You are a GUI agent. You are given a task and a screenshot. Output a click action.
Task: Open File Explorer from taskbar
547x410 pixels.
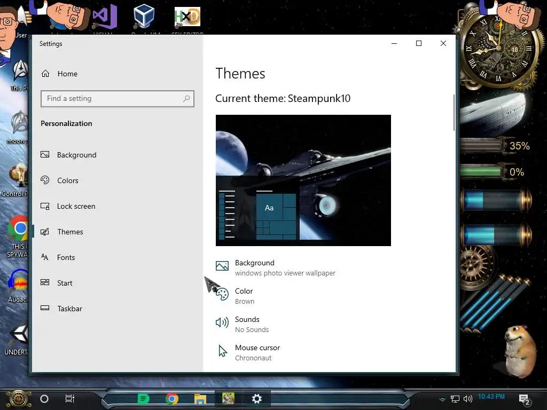tap(200, 399)
